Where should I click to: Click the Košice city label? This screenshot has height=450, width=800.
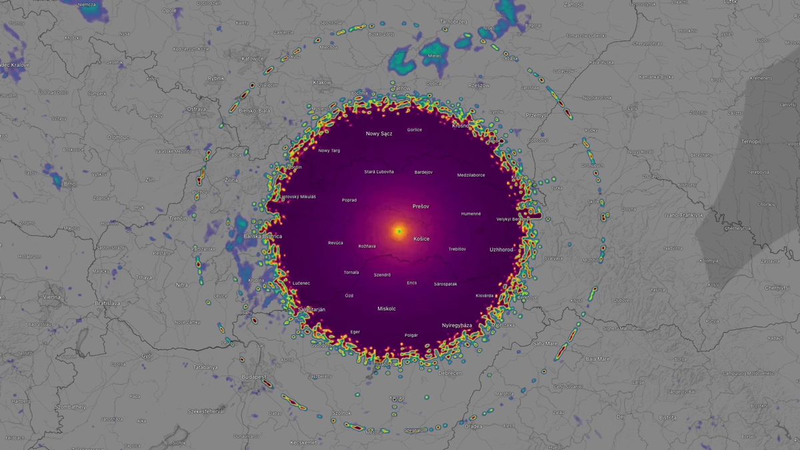point(421,239)
